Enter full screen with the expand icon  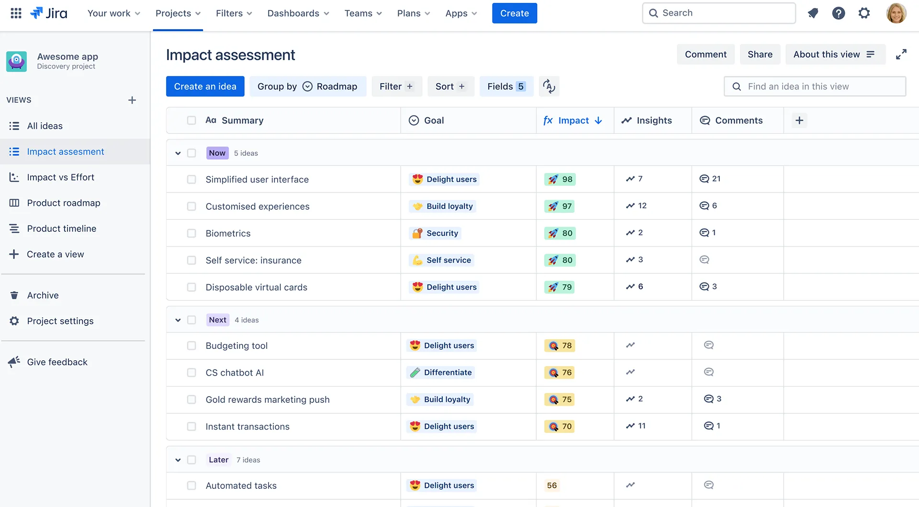click(x=901, y=54)
